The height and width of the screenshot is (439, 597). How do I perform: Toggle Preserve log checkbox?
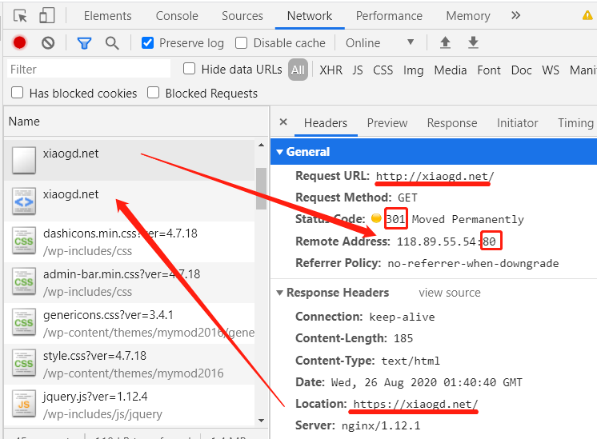[x=147, y=43]
